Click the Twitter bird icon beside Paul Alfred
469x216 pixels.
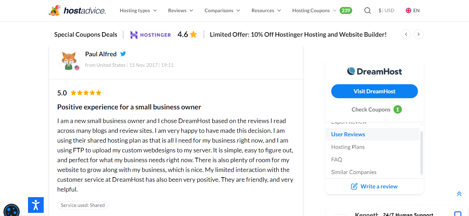tap(123, 54)
